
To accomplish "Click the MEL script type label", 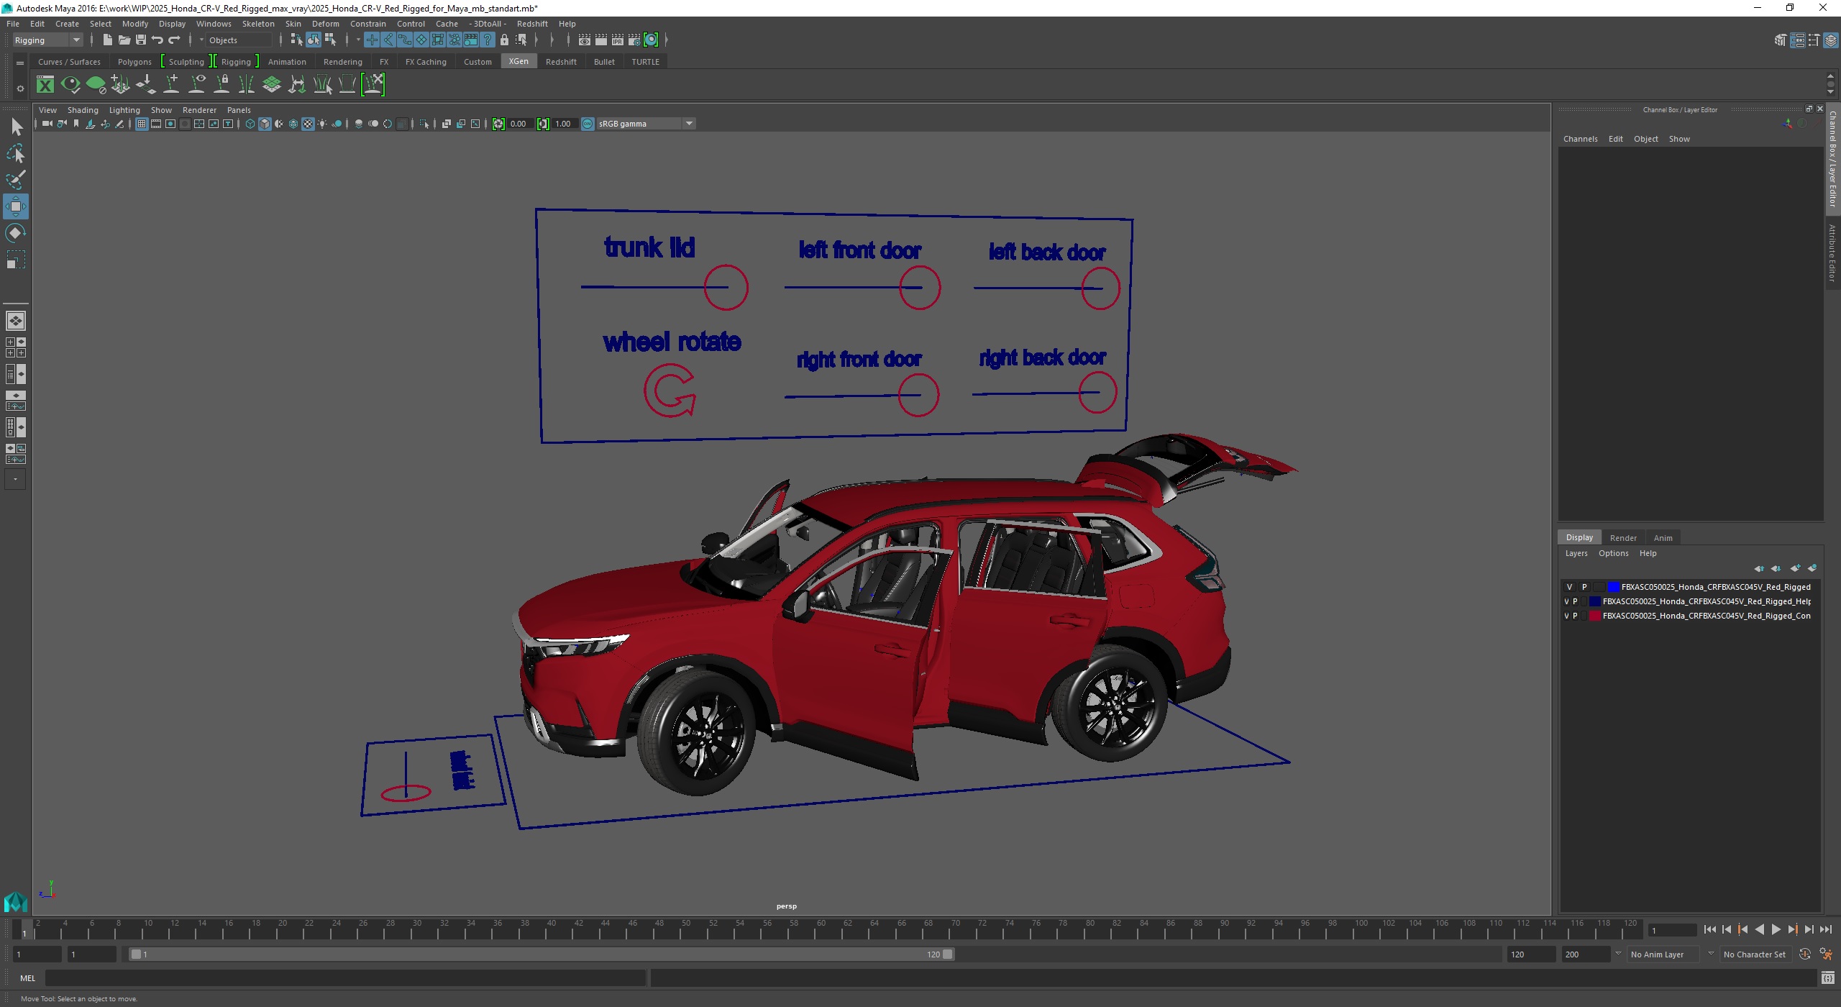I will tap(27, 978).
